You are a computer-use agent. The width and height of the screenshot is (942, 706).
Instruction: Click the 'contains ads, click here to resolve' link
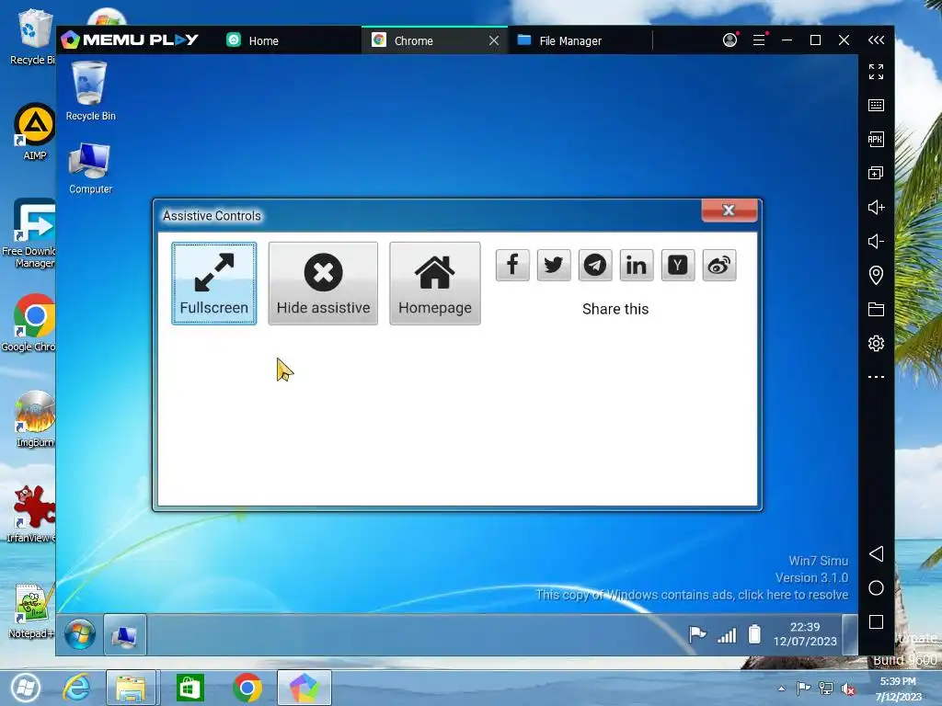point(692,595)
